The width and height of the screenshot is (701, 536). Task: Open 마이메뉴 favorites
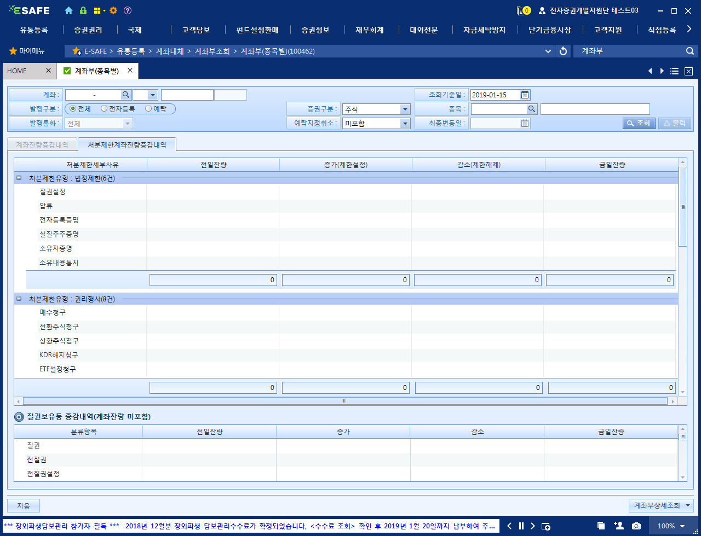coord(32,51)
